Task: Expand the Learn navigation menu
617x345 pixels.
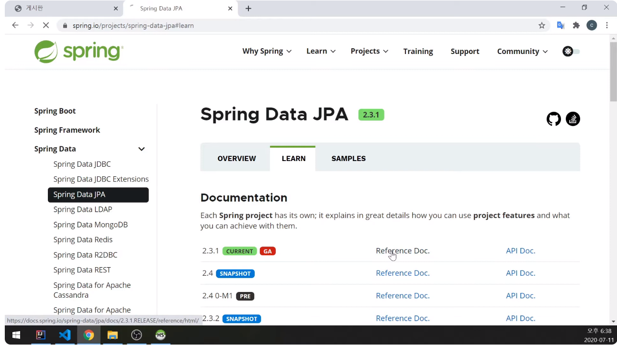Action: [321, 51]
